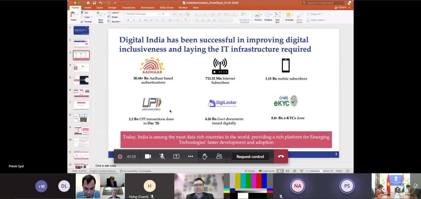This screenshot has height=199, width=421.
Task: Select slide 5 thumbnail in the panel
Action: point(81,80)
